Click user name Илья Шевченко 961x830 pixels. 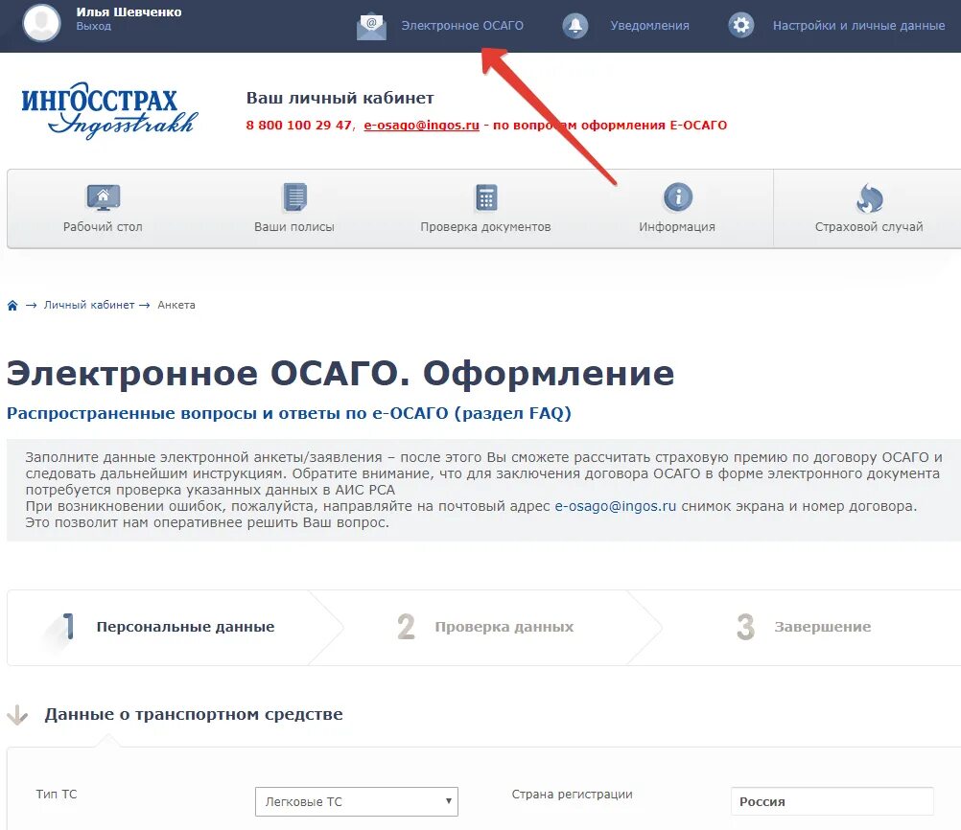coord(129,12)
